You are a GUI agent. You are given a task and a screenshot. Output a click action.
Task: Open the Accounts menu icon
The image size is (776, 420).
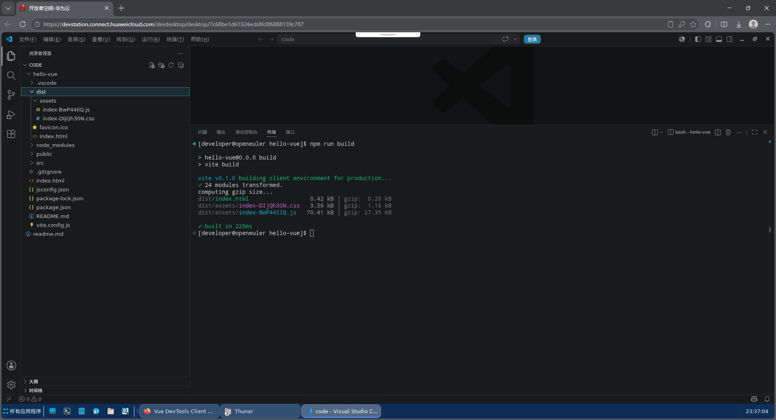11,365
